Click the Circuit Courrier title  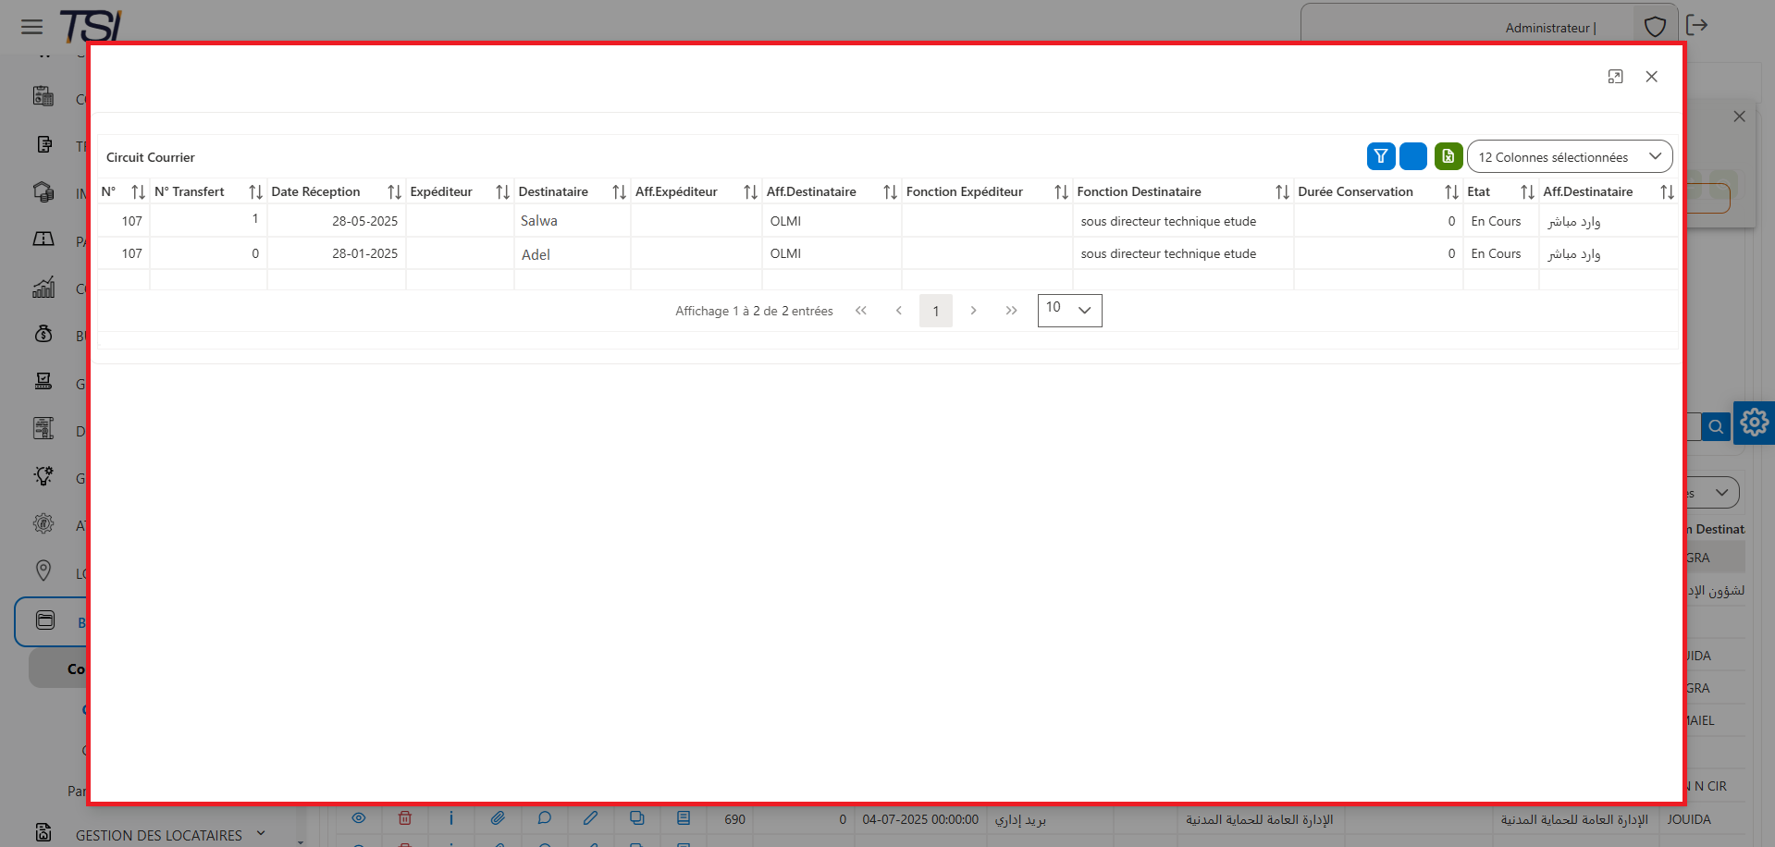tap(151, 157)
